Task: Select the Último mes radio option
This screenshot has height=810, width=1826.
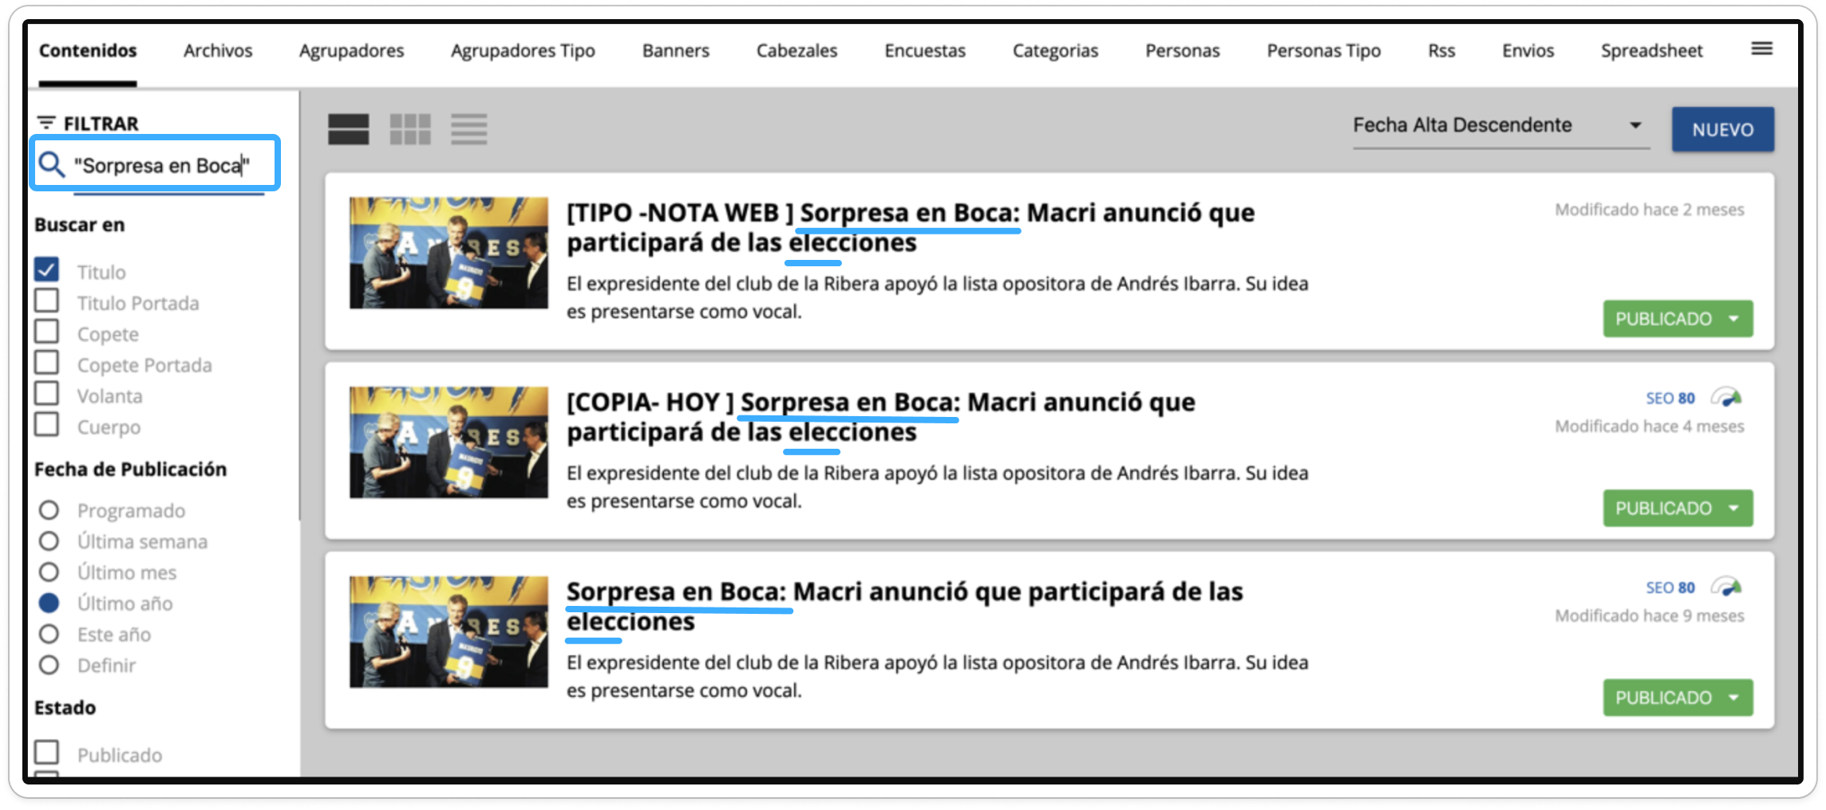Action: (x=49, y=572)
